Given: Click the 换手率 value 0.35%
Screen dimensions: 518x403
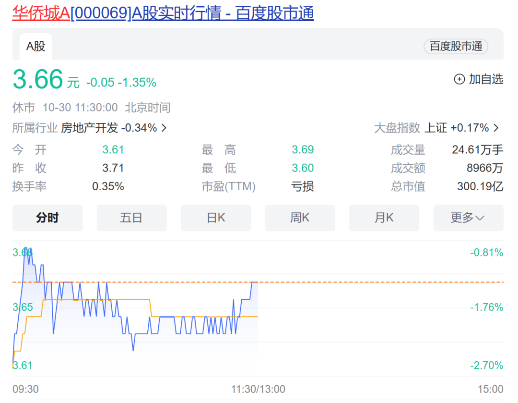Looking at the screenshot, I should click(108, 187).
